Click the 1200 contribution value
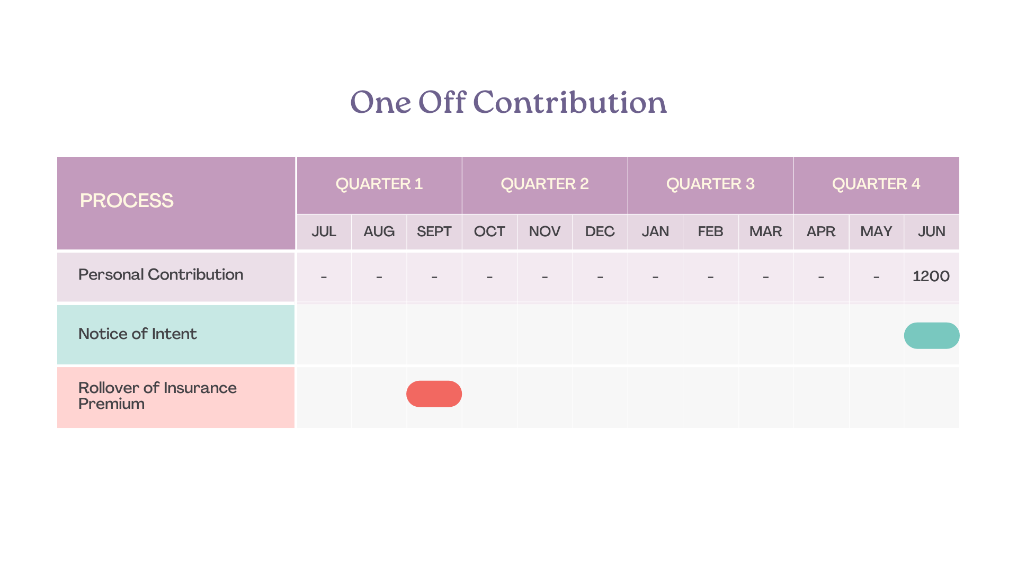This screenshot has height=572, width=1017. click(x=931, y=276)
